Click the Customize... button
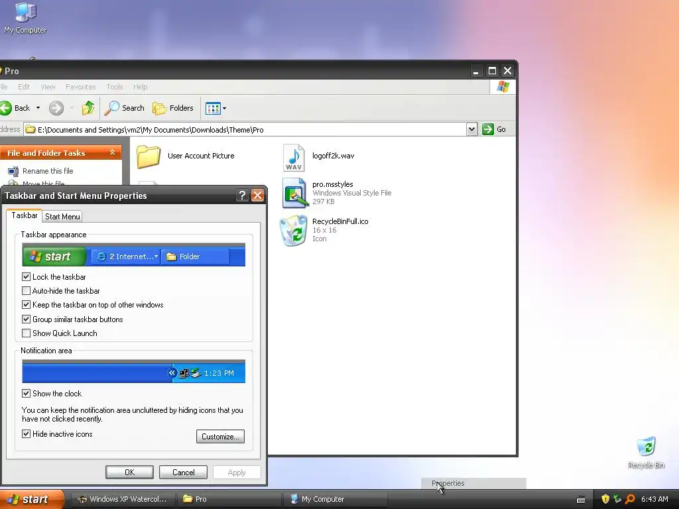This screenshot has height=509, width=679. pos(220,436)
